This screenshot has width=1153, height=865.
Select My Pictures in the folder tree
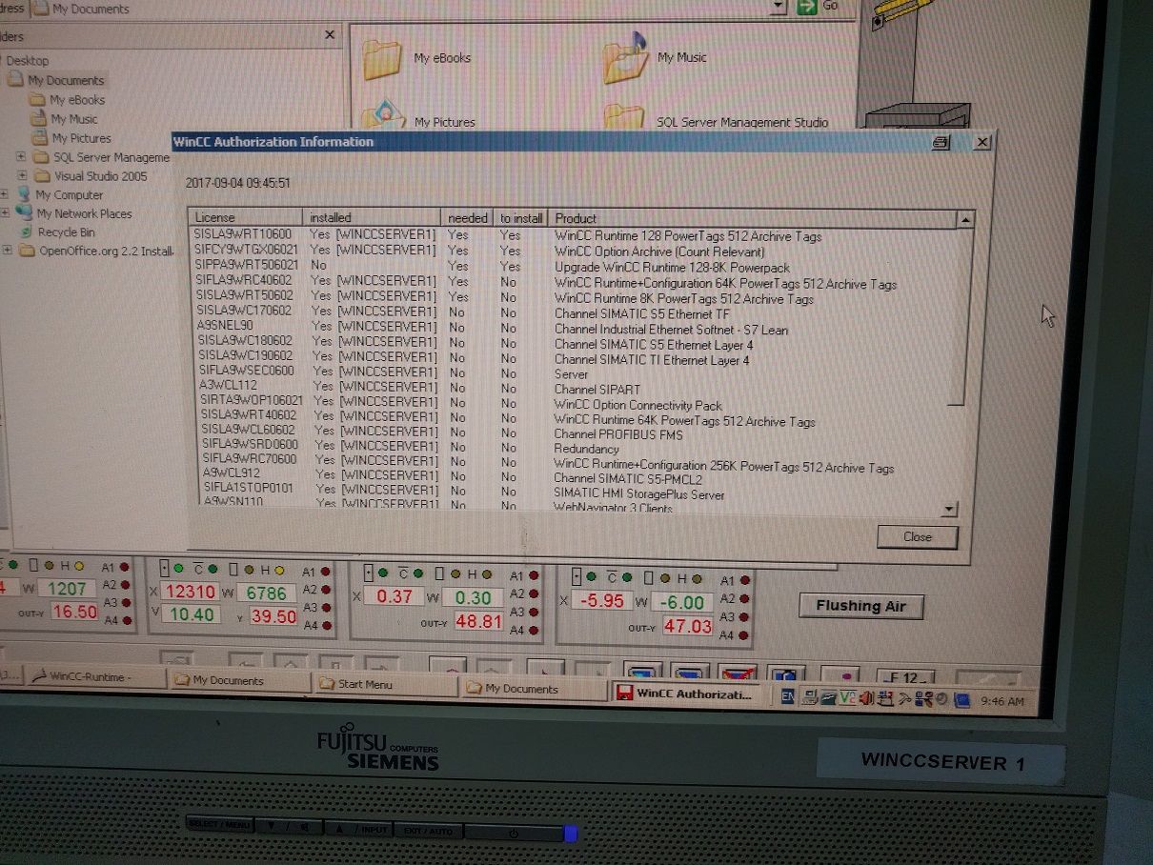[81, 138]
